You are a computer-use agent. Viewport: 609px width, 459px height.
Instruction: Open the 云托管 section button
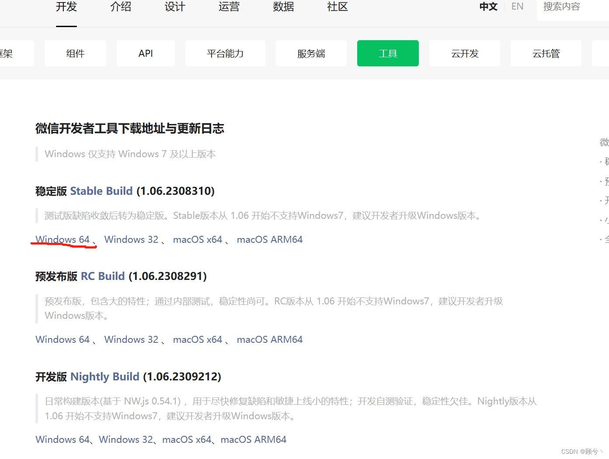point(546,53)
